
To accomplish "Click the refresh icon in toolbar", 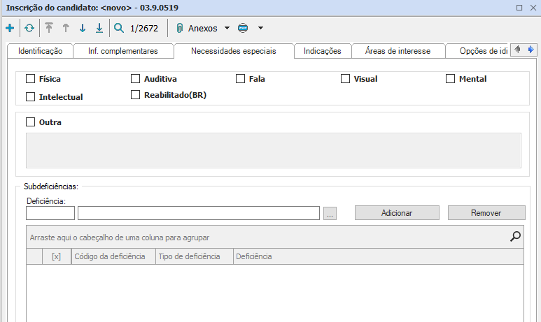I will coord(29,29).
